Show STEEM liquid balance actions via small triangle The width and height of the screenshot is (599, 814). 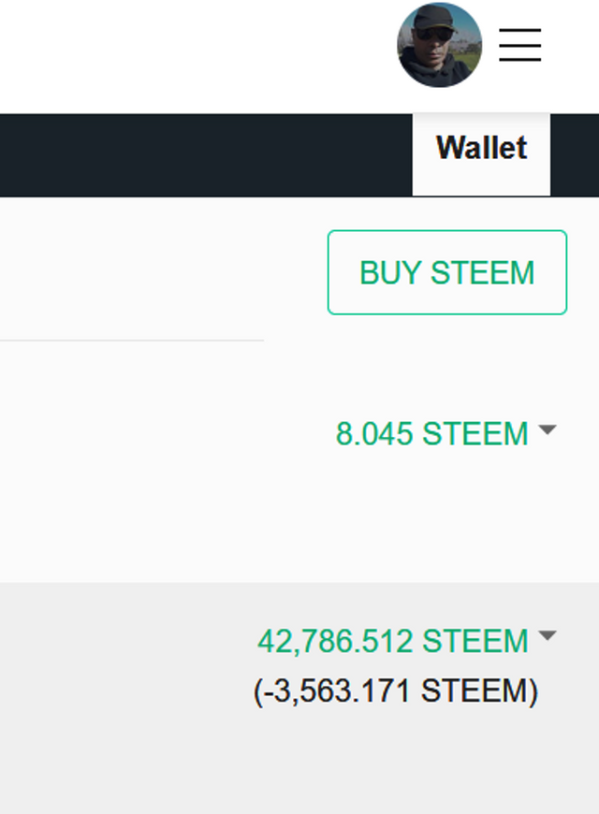point(547,429)
